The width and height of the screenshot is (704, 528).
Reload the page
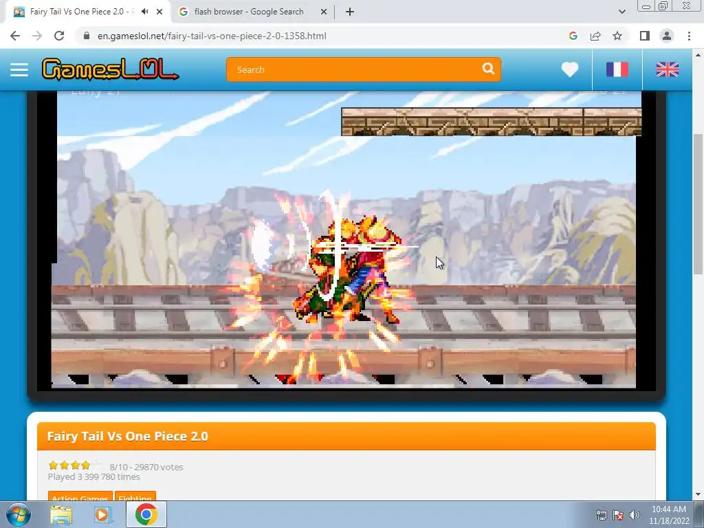tap(59, 36)
